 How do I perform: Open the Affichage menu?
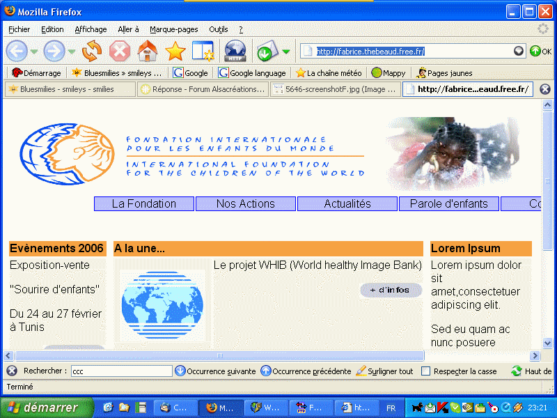(91, 29)
